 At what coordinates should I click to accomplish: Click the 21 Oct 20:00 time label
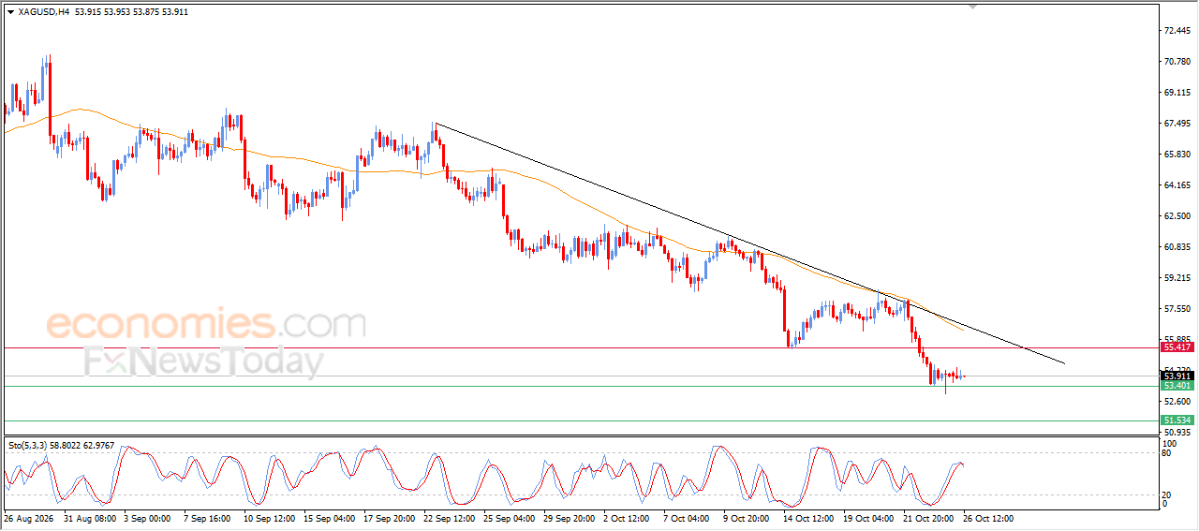[928, 518]
